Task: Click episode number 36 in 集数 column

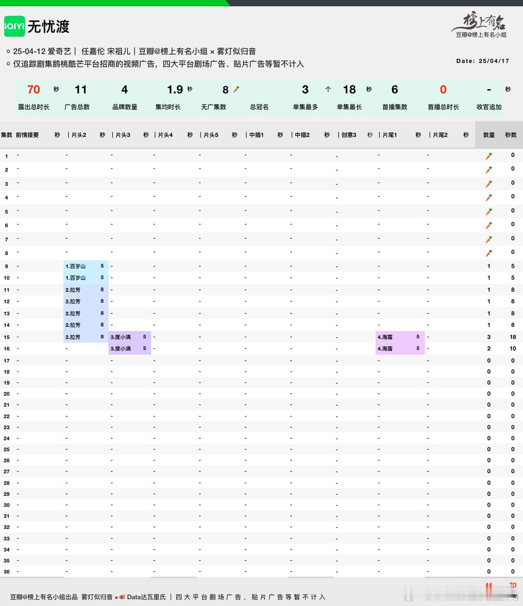Action: [x=7, y=572]
